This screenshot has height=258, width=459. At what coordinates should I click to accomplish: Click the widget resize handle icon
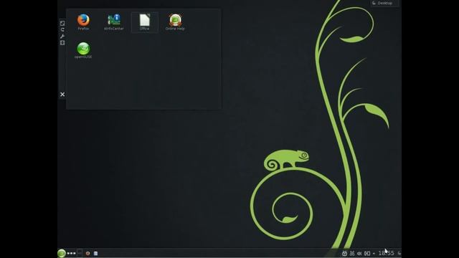click(x=62, y=23)
